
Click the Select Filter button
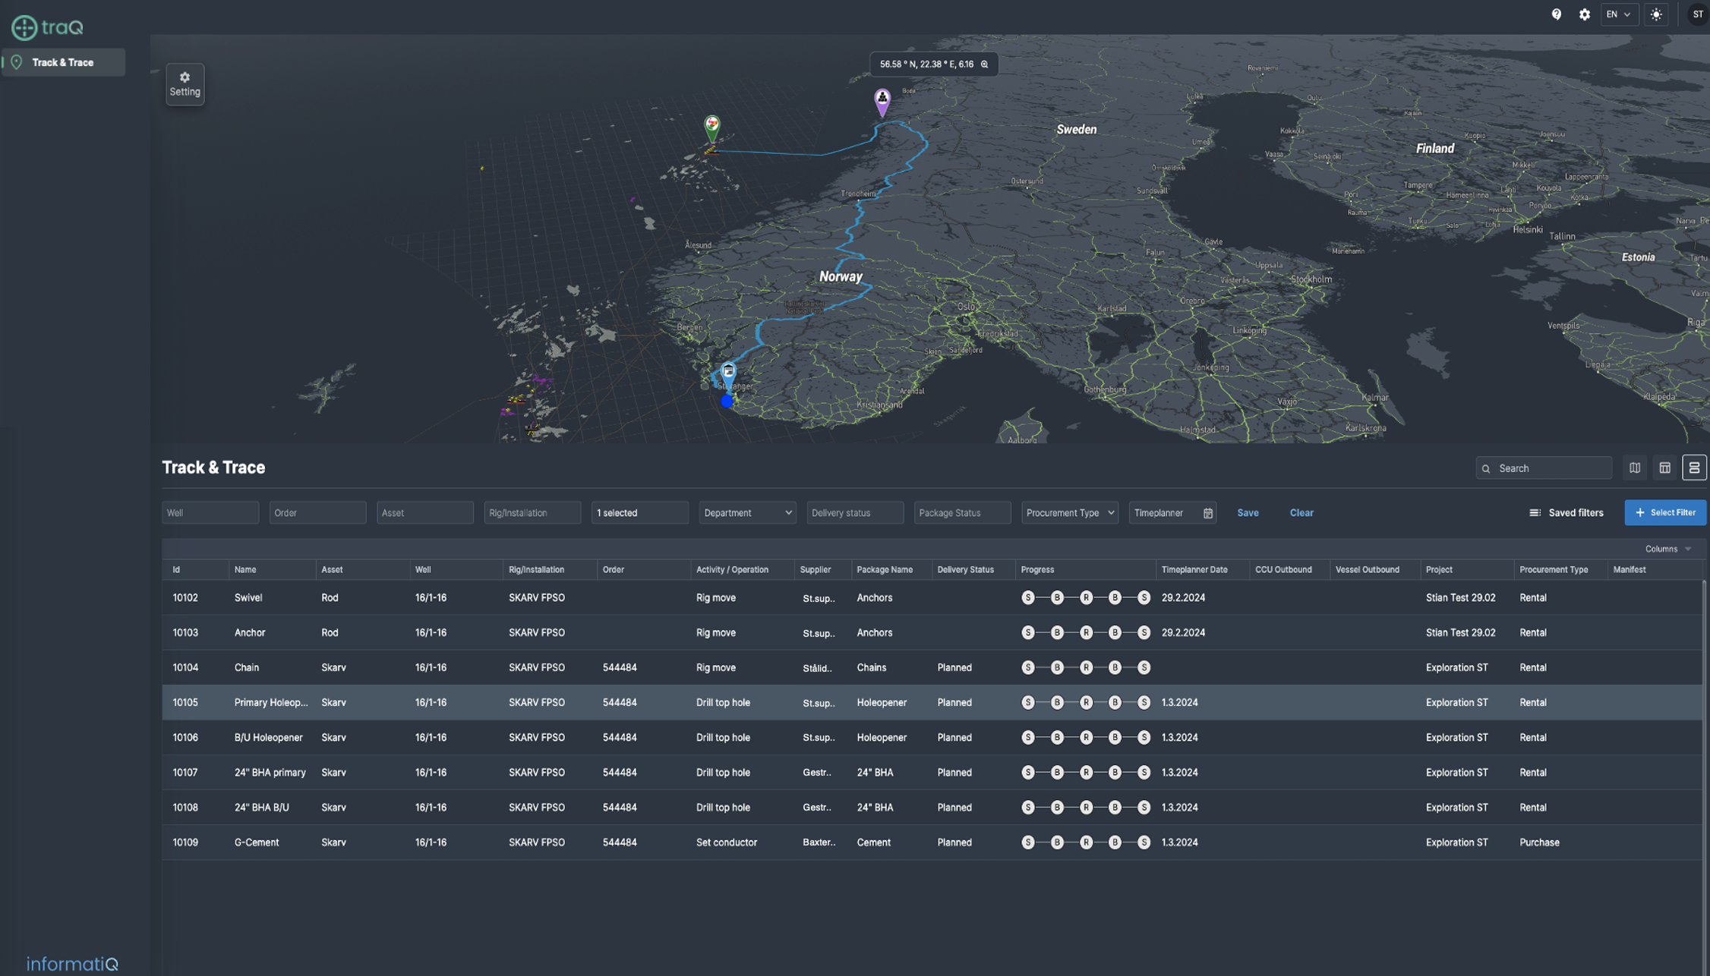[x=1665, y=513]
